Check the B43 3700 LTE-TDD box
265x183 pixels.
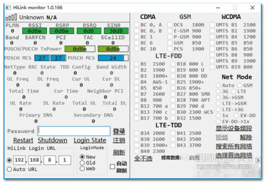point(173,145)
